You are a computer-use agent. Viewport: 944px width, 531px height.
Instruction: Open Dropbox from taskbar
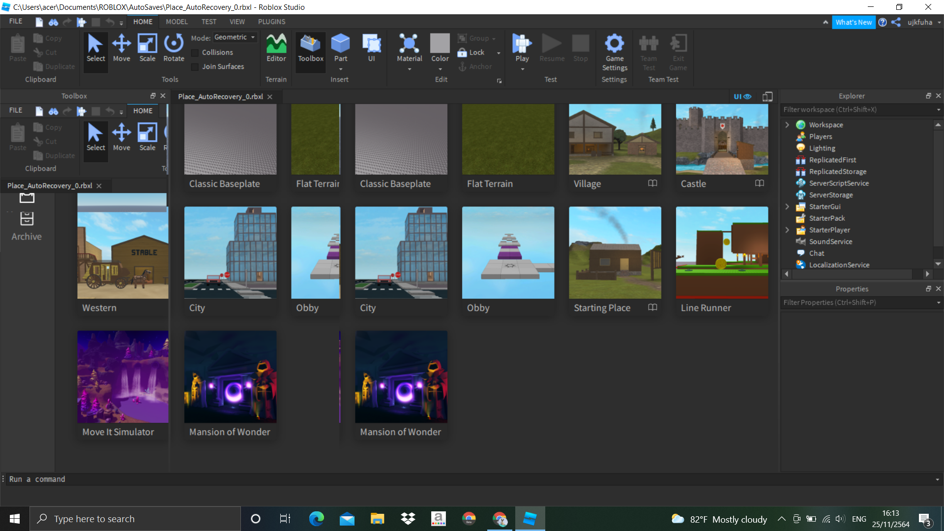tap(408, 519)
